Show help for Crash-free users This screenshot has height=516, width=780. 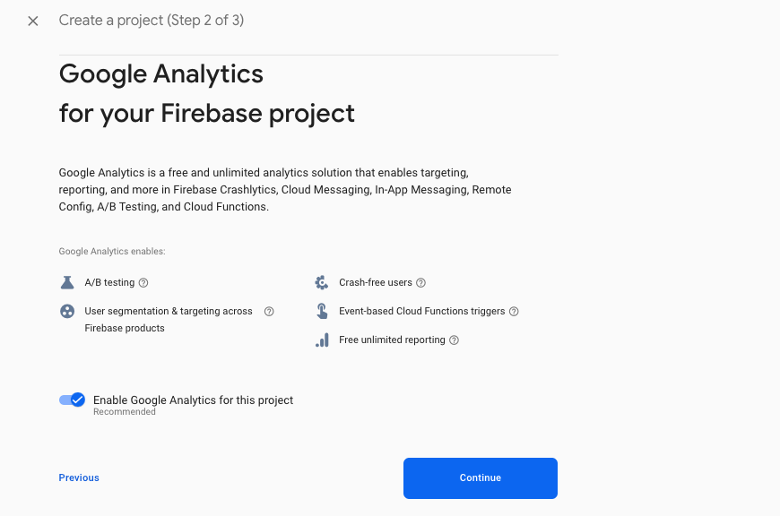(421, 283)
